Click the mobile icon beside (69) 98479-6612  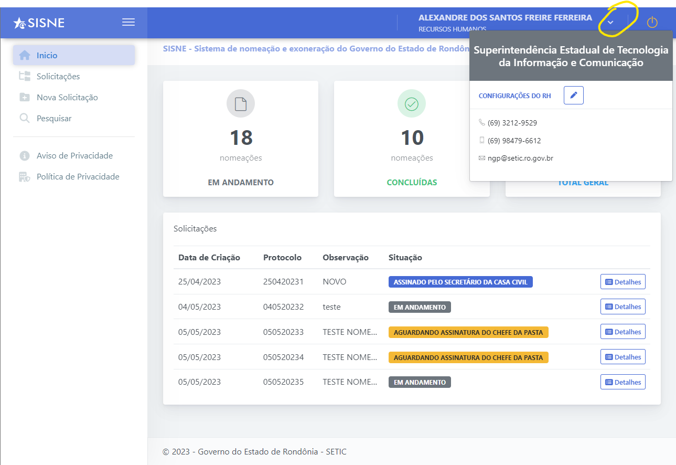tap(482, 140)
